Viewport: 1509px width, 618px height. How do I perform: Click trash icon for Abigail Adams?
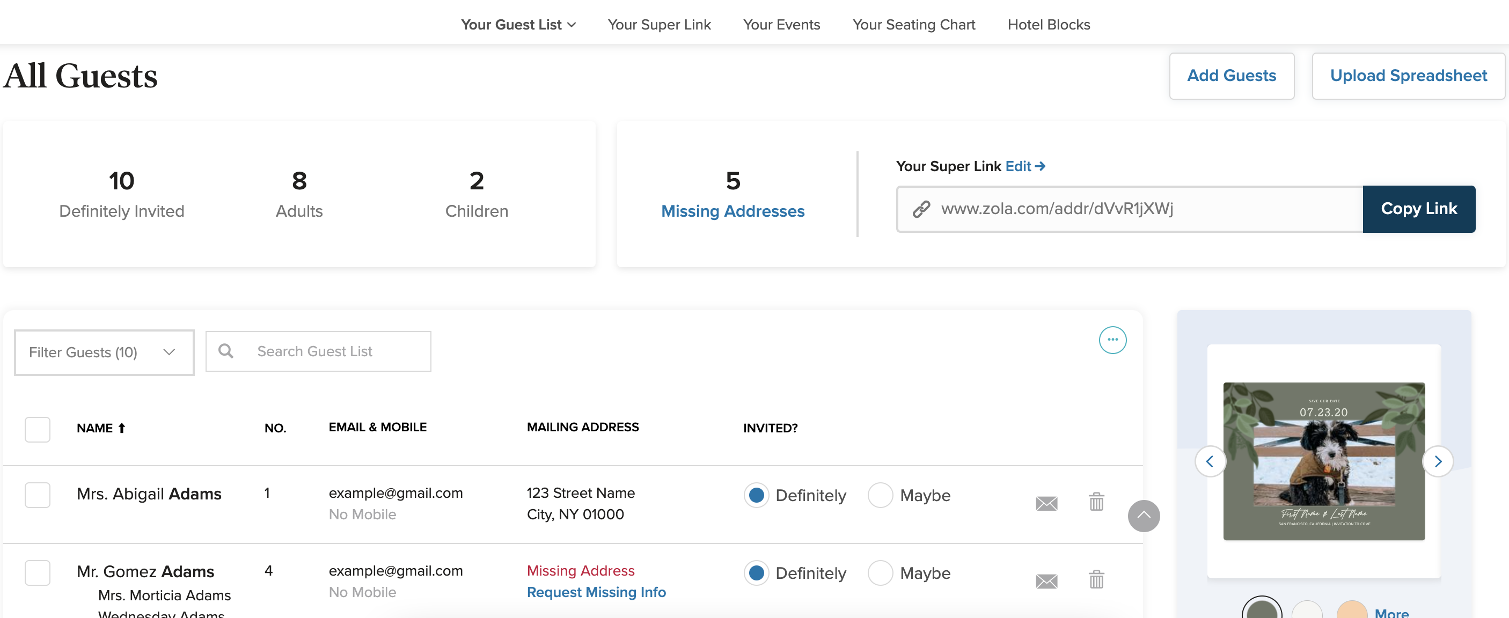[x=1096, y=502]
